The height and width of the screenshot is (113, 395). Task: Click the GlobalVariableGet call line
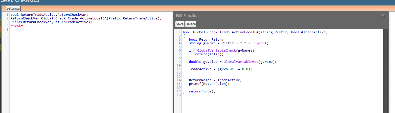(x=233, y=61)
